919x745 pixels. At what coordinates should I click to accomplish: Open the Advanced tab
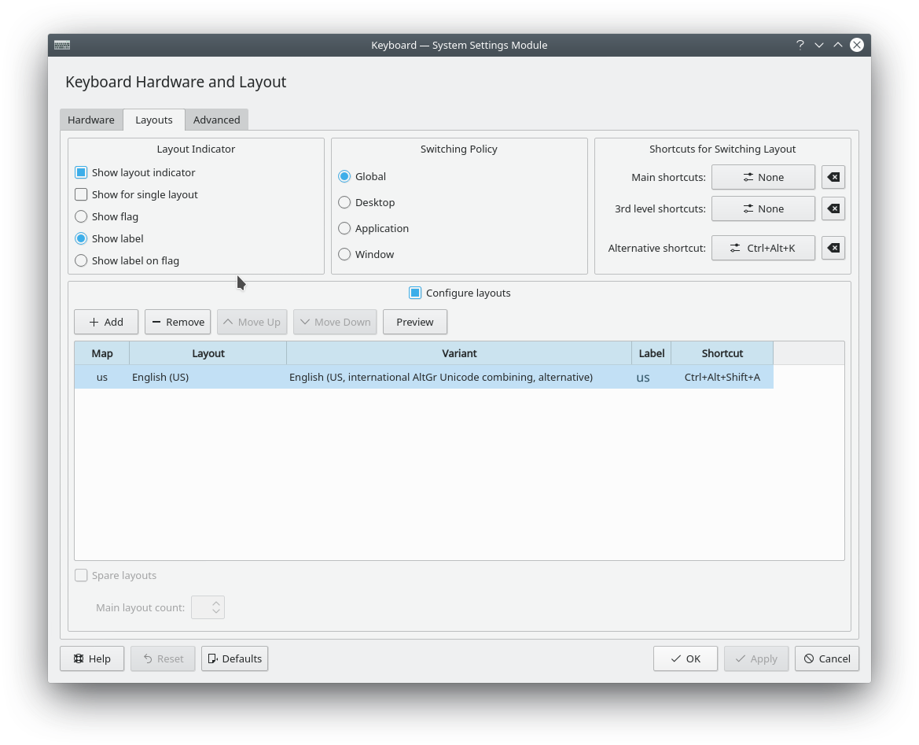pos(216,120)
